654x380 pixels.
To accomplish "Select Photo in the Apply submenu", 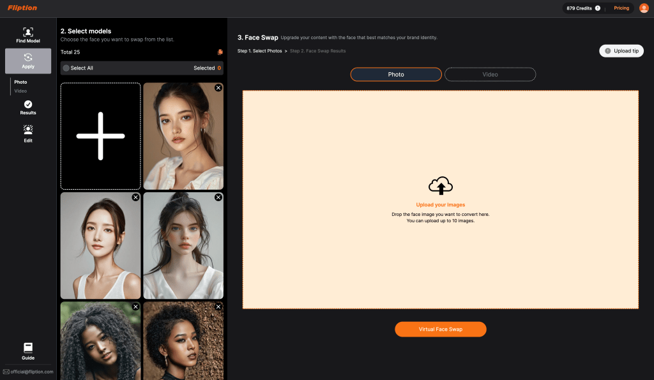I will pos(20,82).
